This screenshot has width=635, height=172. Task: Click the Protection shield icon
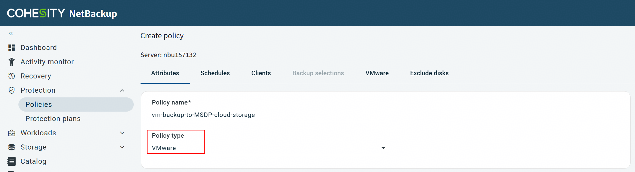(x=12, y=90)
